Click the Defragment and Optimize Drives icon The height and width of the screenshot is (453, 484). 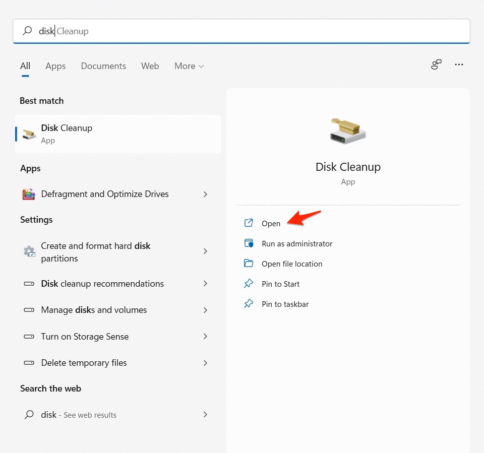tap(29, 194)
